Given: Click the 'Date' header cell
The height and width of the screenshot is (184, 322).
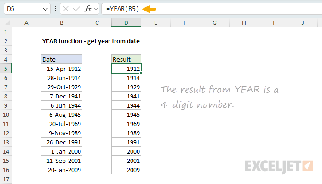Looking at the screenshot, I should pos(62,59).
